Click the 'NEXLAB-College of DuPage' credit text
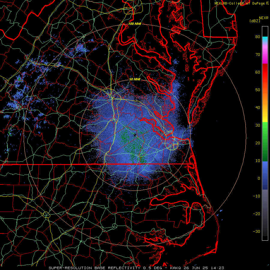Image resolution: width=270 pixels, height=270 pixels. [239, 3]
